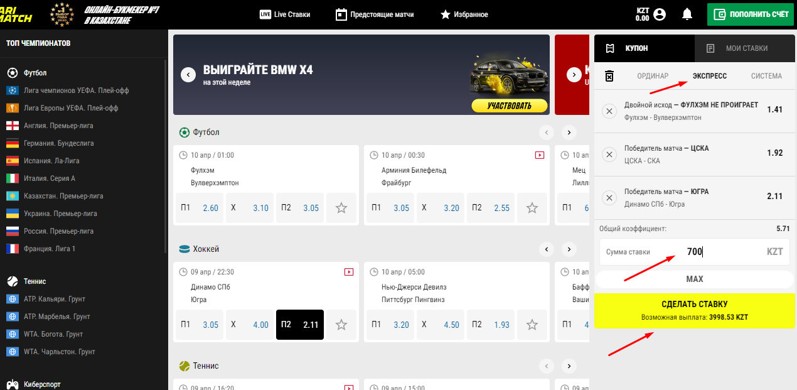Clear the coupon with the trash icon

tap(609, 76)
